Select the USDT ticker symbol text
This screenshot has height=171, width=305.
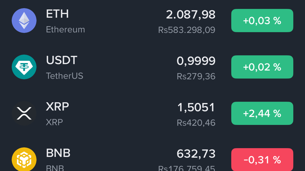[62, 60]
